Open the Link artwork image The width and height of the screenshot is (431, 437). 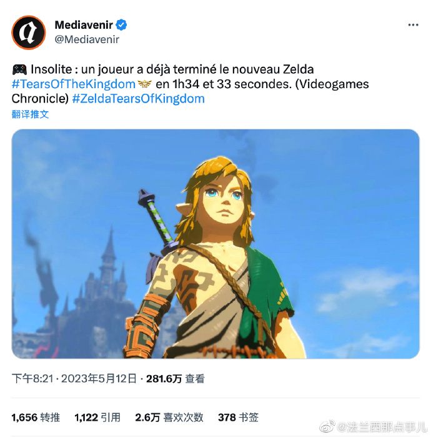[215, 244]
